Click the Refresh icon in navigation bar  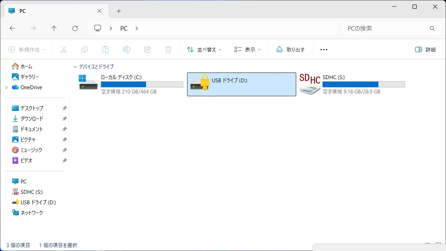(75, 29)
